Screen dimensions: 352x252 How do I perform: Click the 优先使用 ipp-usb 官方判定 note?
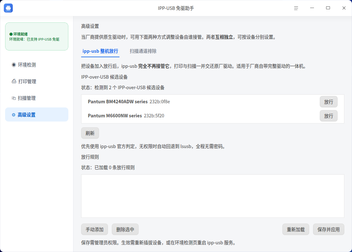(x=153, y=146)
